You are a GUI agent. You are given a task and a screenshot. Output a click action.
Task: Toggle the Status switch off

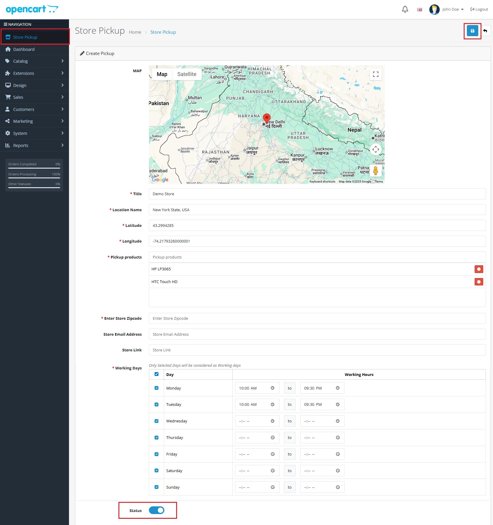click(x=156, y=510)
